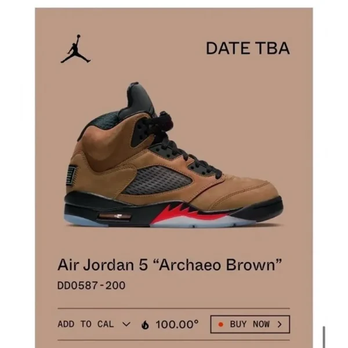Click the mesh side panel of shoe
The height and width of the screenshot is (348, 348).
click(x=157, y=180)
